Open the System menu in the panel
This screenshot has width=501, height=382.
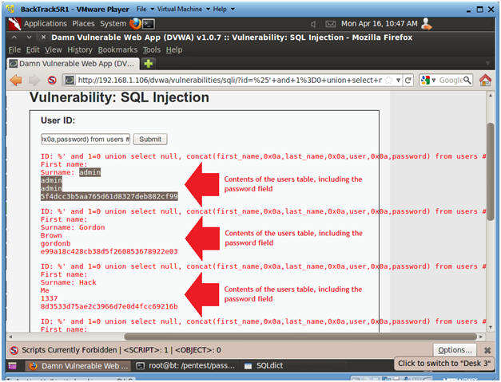(x=113, y=24)
